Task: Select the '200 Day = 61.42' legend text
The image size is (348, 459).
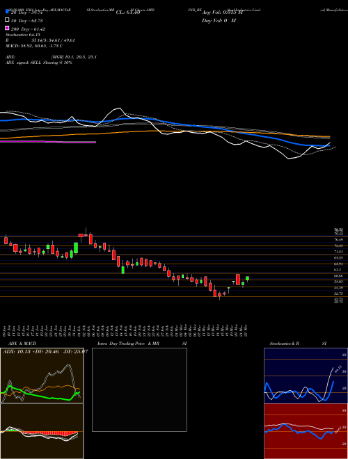Action: (x=28, y=29)
